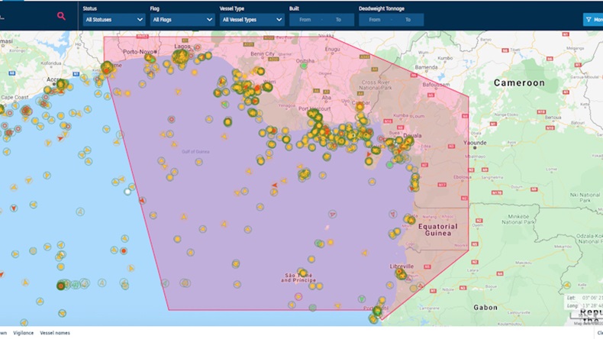Click the Cameroon country label
Screen dimensions: 603x339
coord(519,82)
